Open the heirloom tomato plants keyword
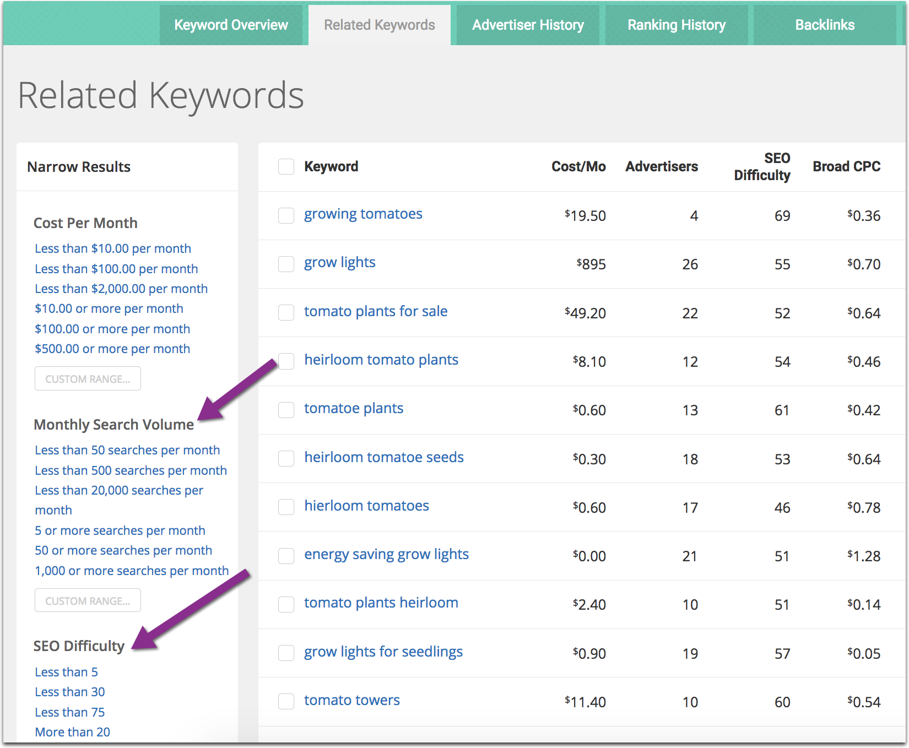Image resolution: width=909 pixels, height=748 pixels. [381, 359]
